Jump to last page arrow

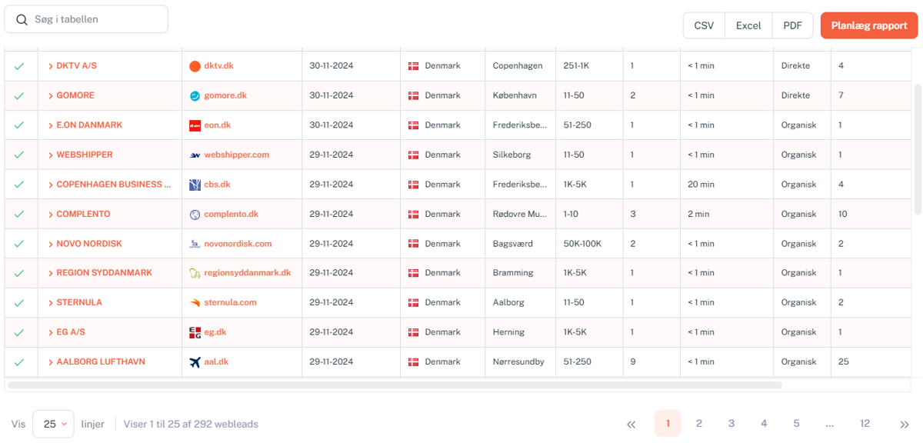[x=904, y=424]
